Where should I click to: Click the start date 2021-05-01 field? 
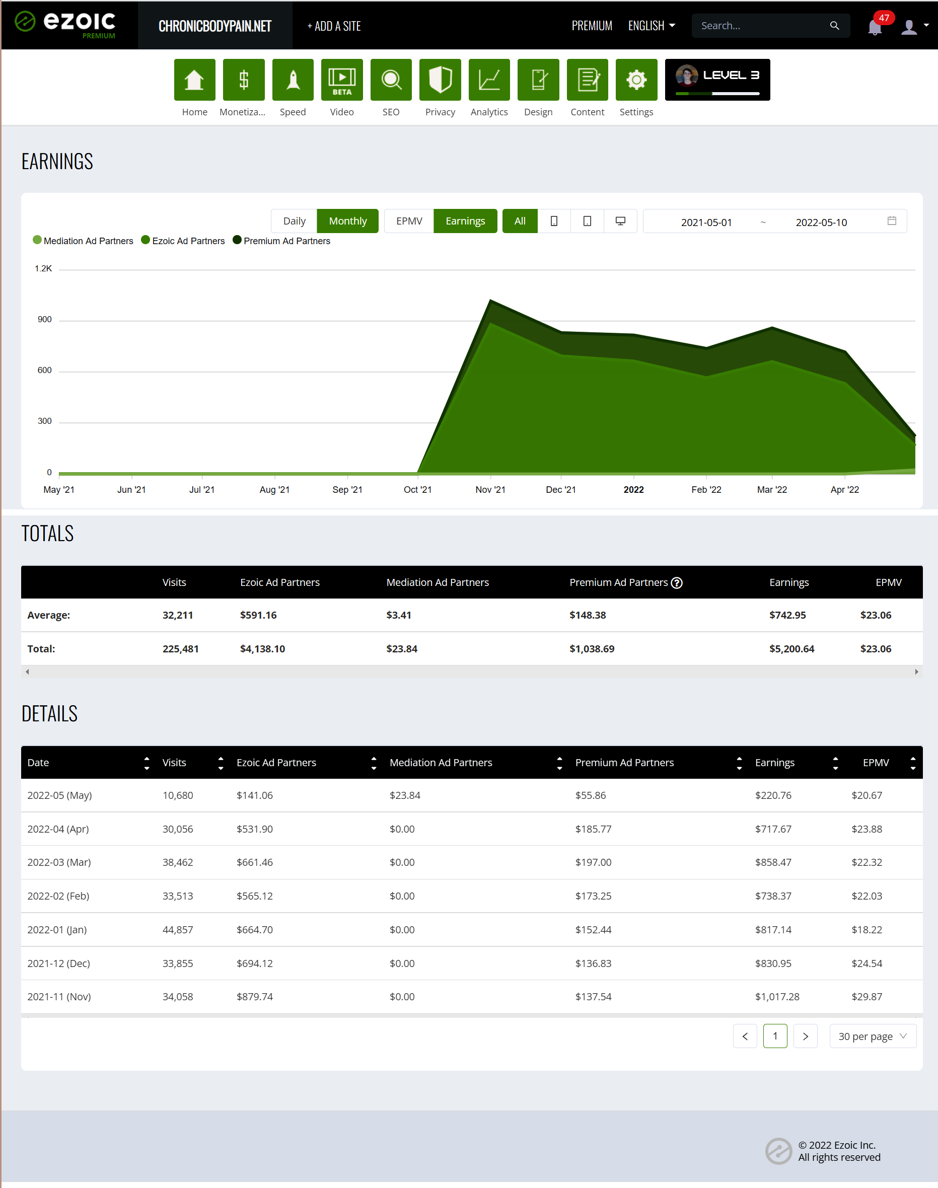tap(706, 222)
